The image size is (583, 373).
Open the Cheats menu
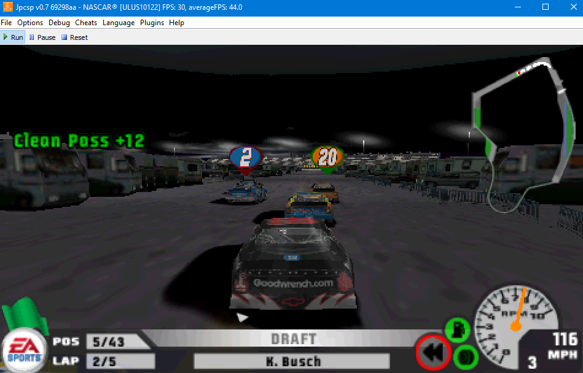86,23
